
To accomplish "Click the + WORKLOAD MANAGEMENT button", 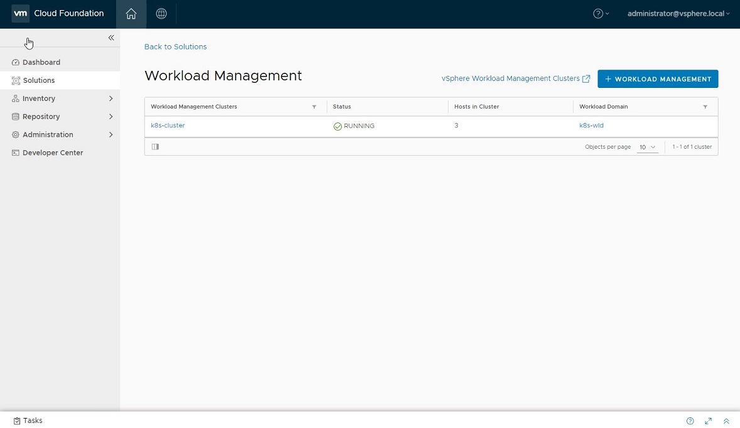I will pyautogui.click(x=658, y=78).
